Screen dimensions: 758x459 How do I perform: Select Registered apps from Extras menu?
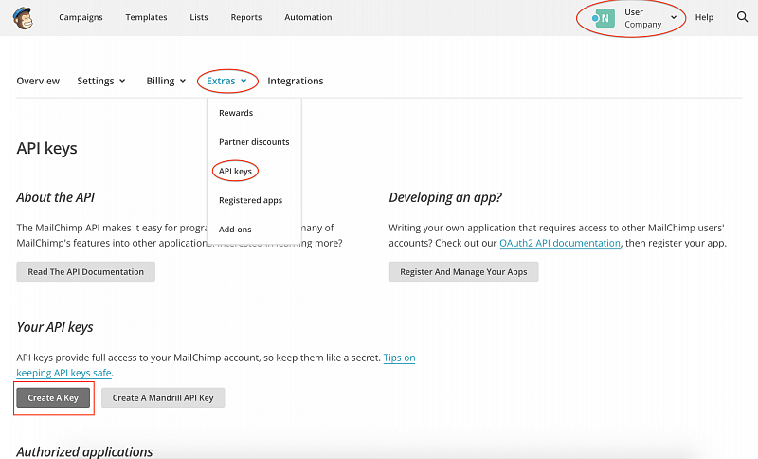pyautogui.click(x=250, y=200)
